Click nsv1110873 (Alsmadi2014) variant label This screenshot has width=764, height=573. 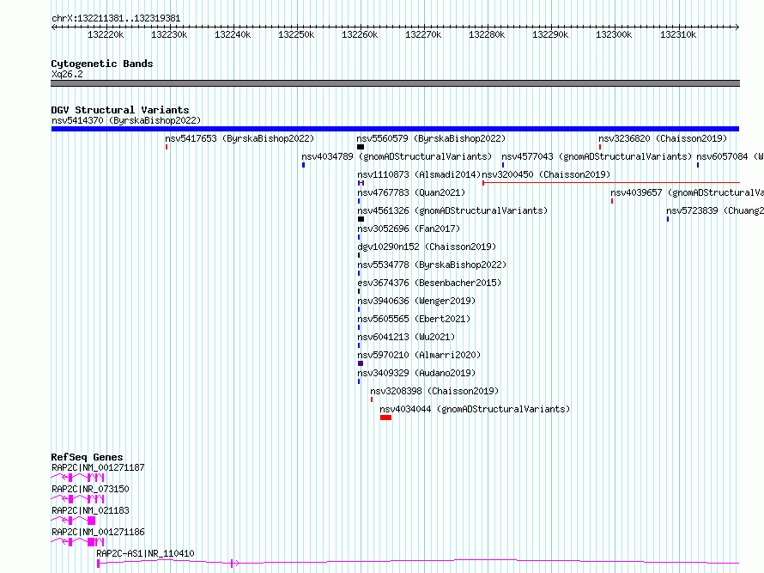tap(419, 174)
